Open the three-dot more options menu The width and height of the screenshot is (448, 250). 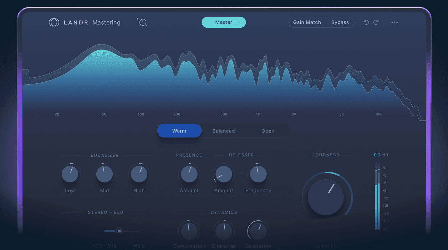point(394,22)
